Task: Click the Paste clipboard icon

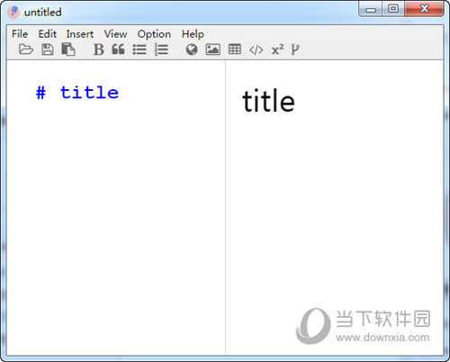Action: [68, 50]
